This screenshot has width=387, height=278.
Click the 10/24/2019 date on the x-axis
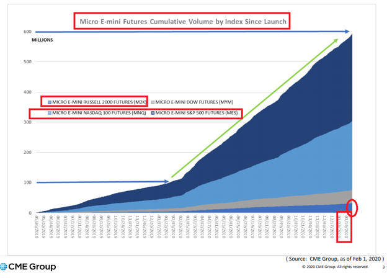click(x=123, y=227)
